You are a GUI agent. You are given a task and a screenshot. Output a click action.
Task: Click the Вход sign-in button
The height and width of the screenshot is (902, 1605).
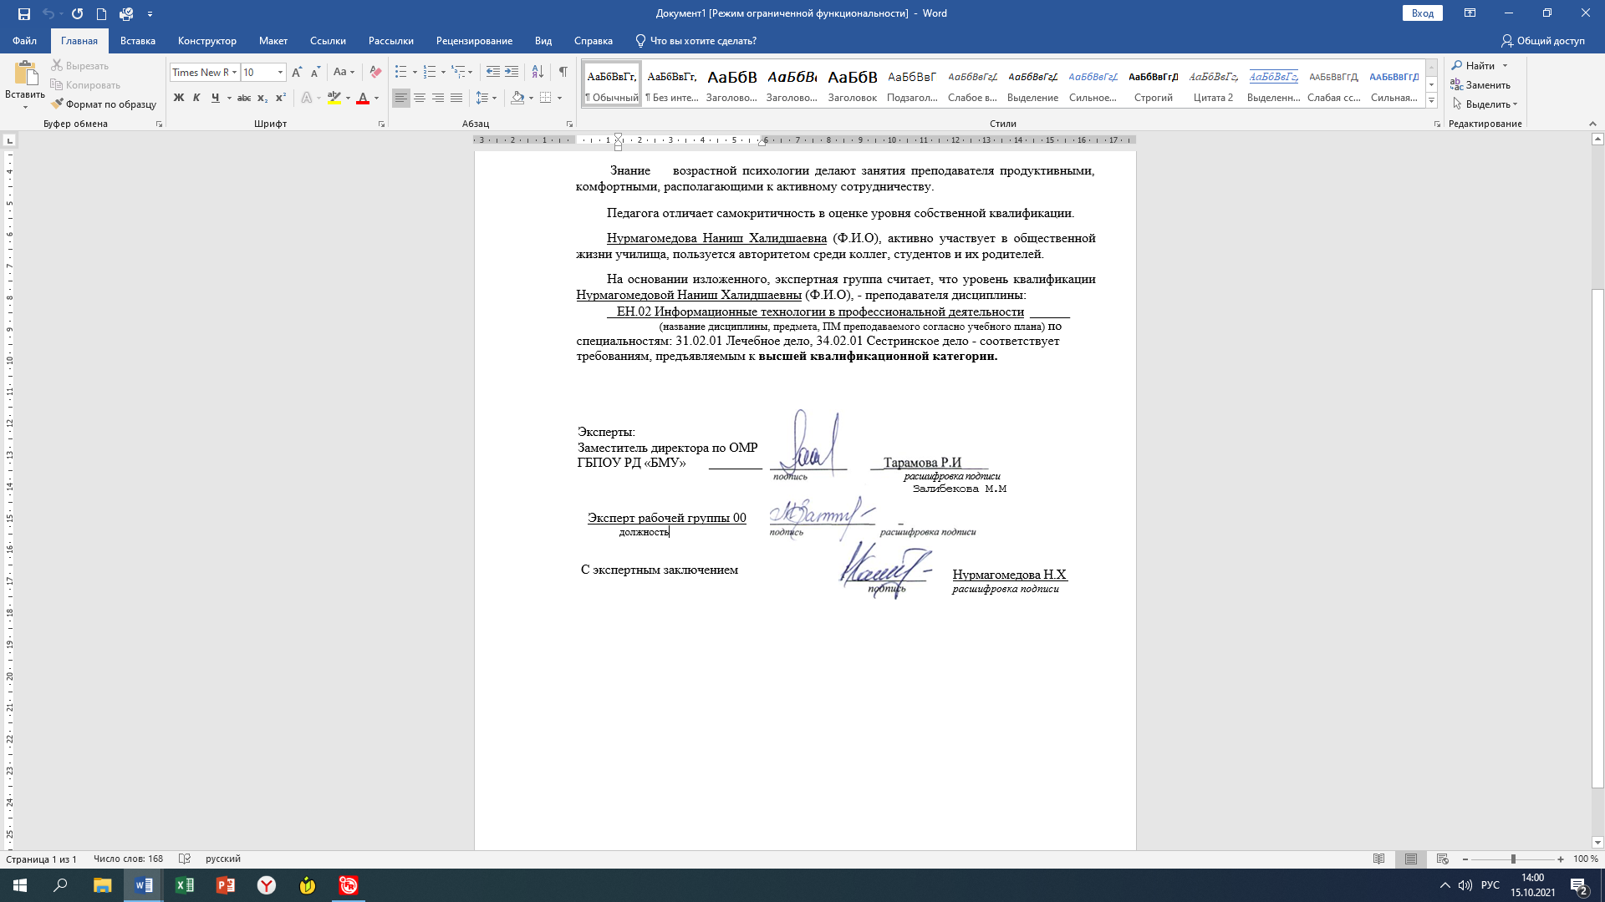coord(1423,13)
